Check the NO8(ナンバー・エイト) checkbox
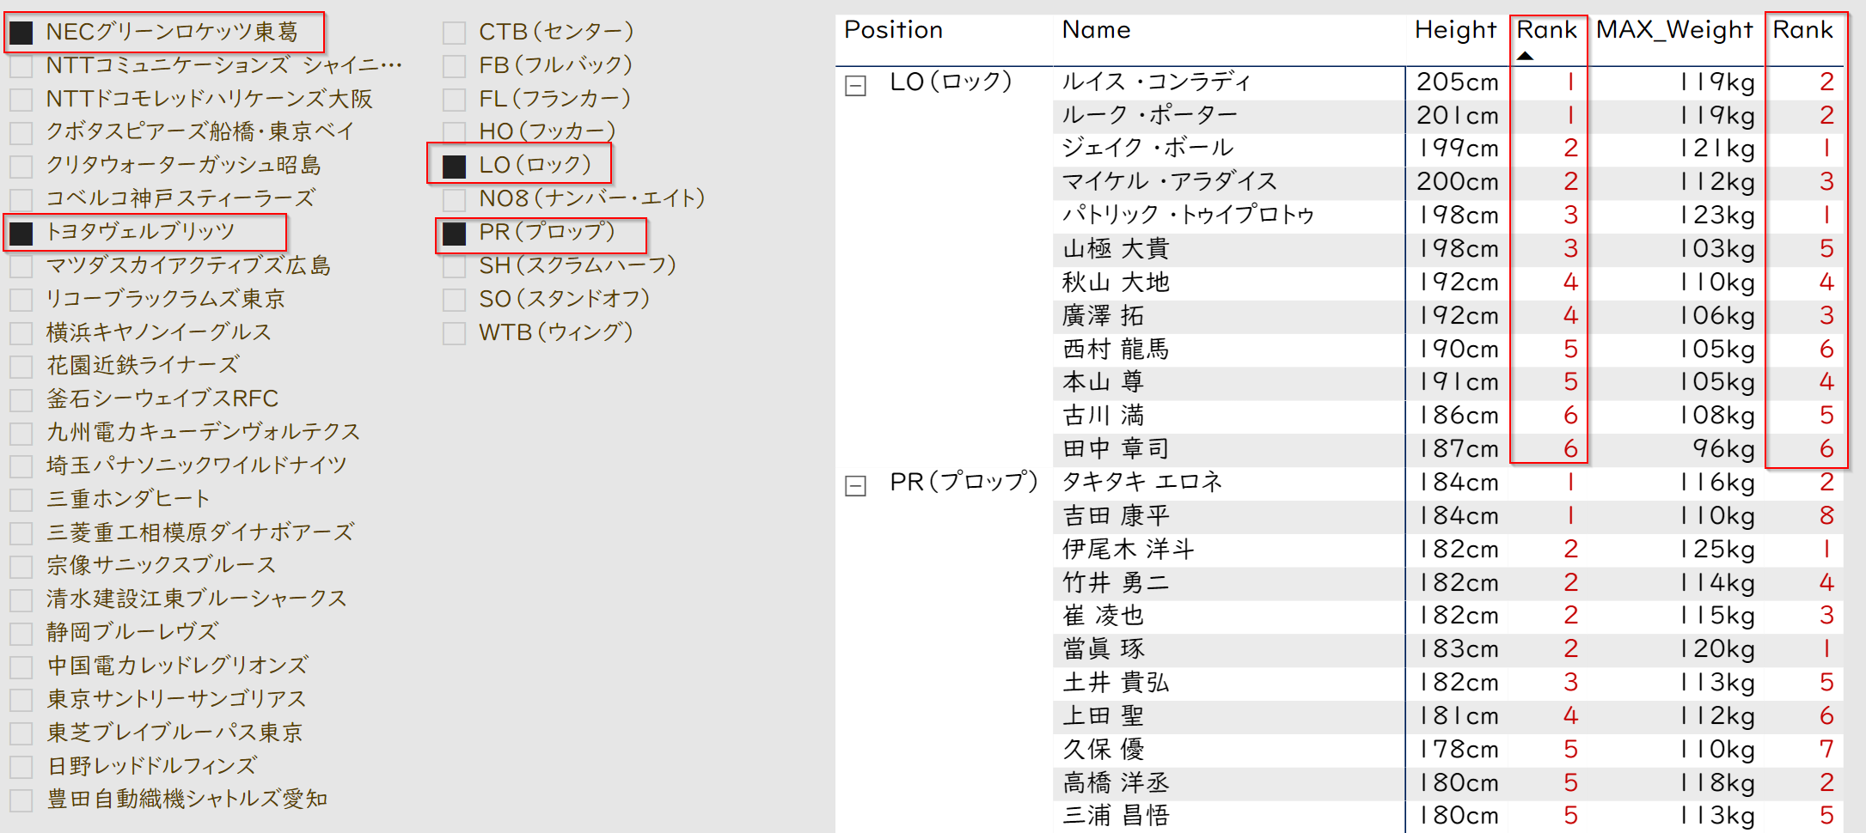Image resolution: width=1866 pixels, height=833 pixels. click(x=454, y=199)
